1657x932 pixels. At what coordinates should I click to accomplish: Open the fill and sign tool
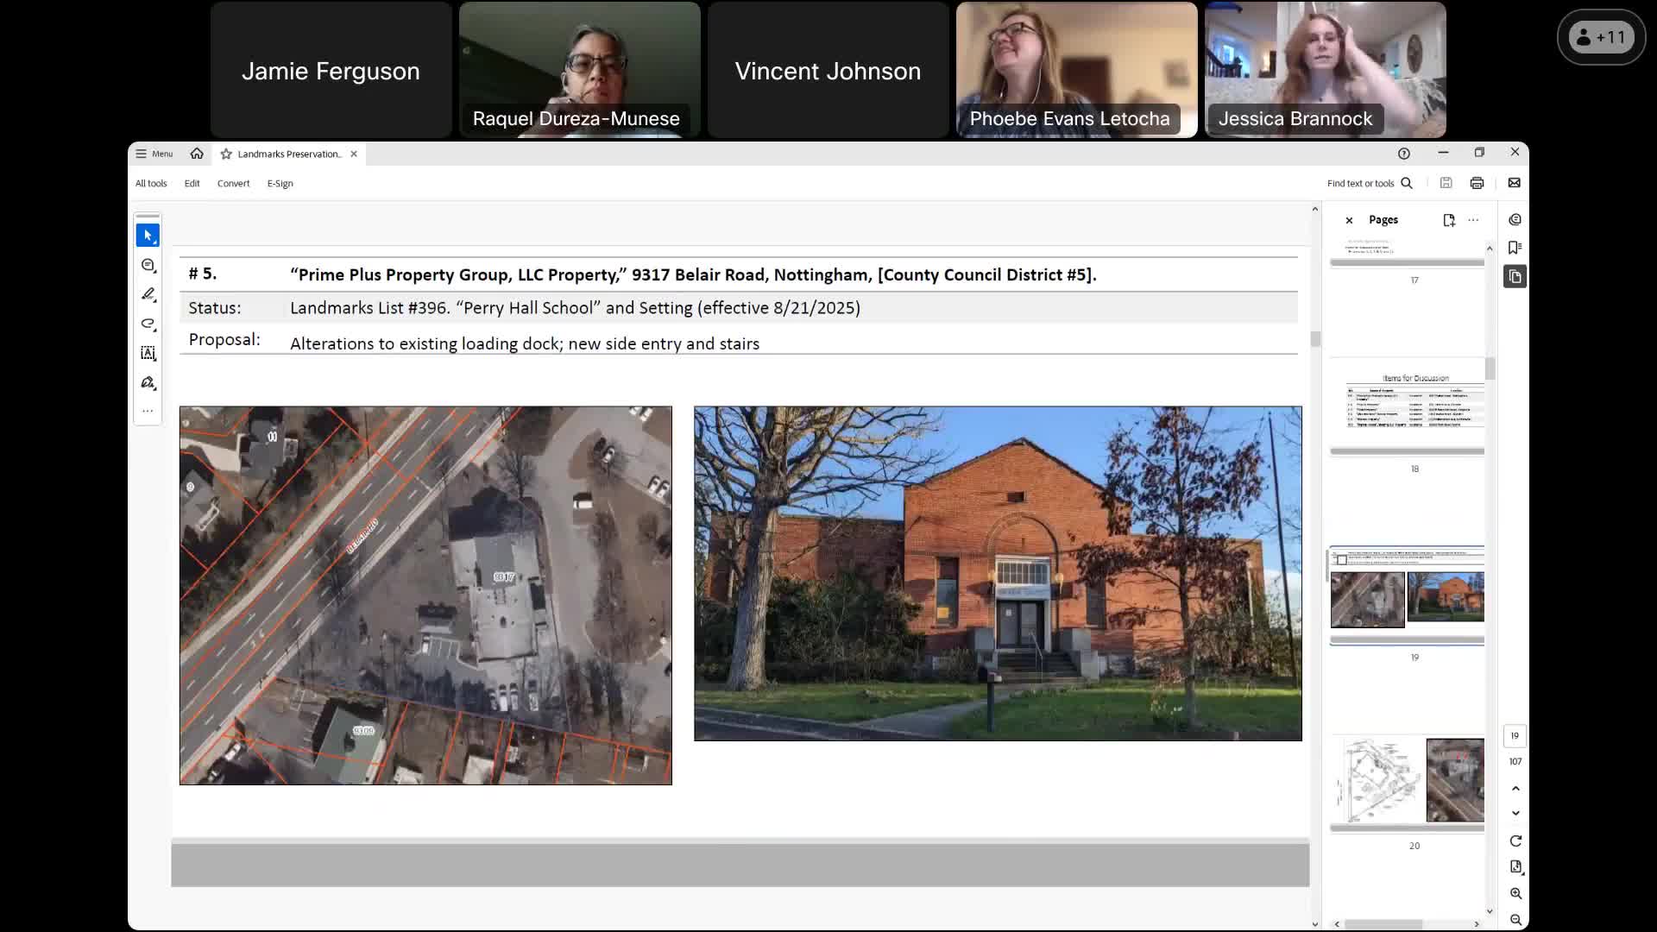tap(148, 382)
